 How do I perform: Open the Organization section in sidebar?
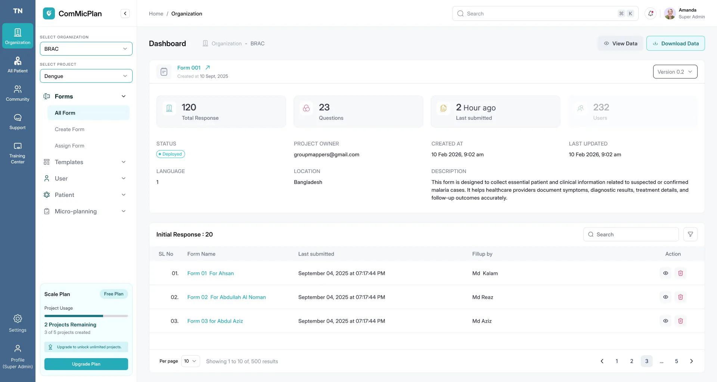coord(18,36)
